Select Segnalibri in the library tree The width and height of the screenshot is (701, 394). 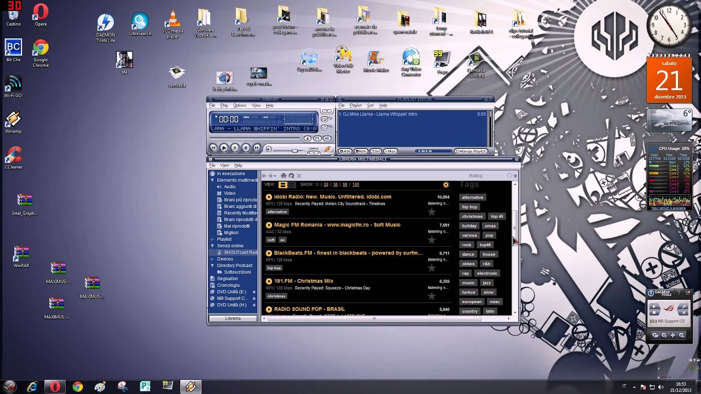(x=227, y=279)
